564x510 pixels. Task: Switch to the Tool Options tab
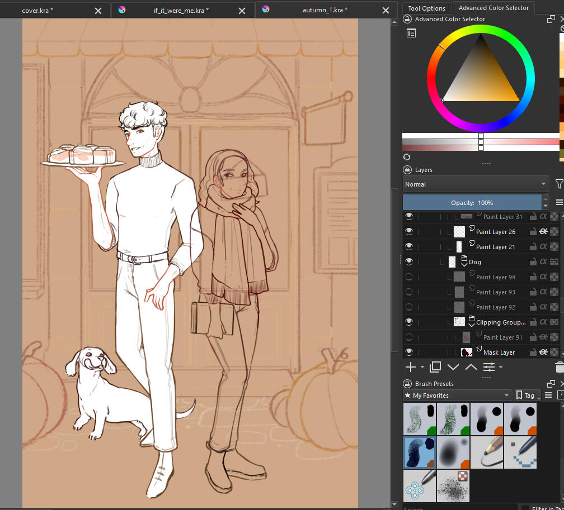(426, 8)
